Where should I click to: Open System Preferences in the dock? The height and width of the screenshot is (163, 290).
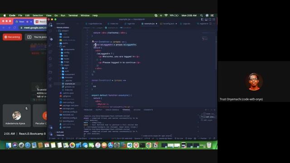pyautogui.click(x=117, y=145)
